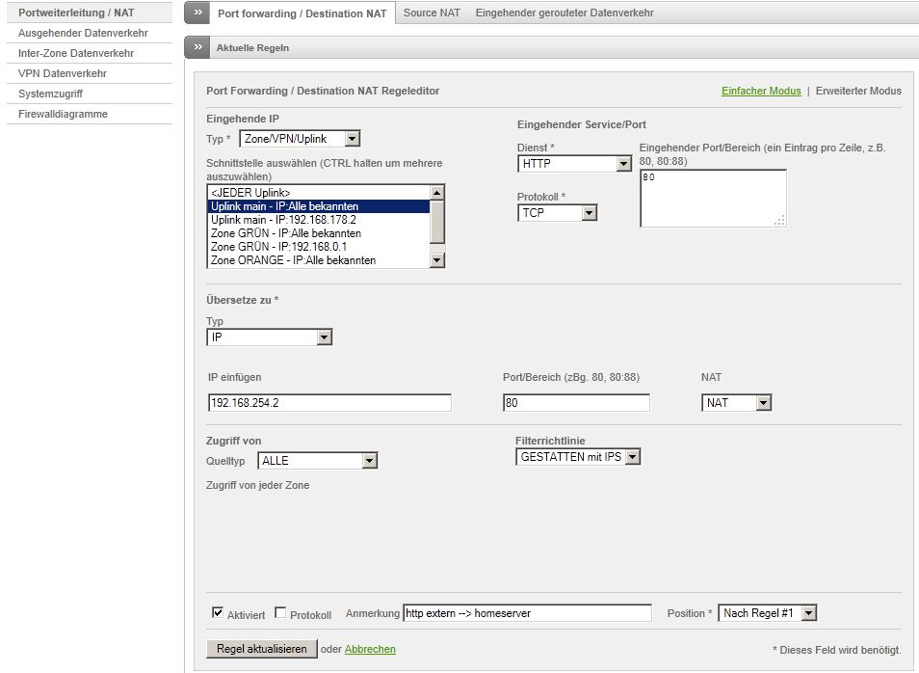Viewport: 919px width, 673px height.
Task: Click the double-arrow icon beside Port forwarding tab
Action: (197, 13)
